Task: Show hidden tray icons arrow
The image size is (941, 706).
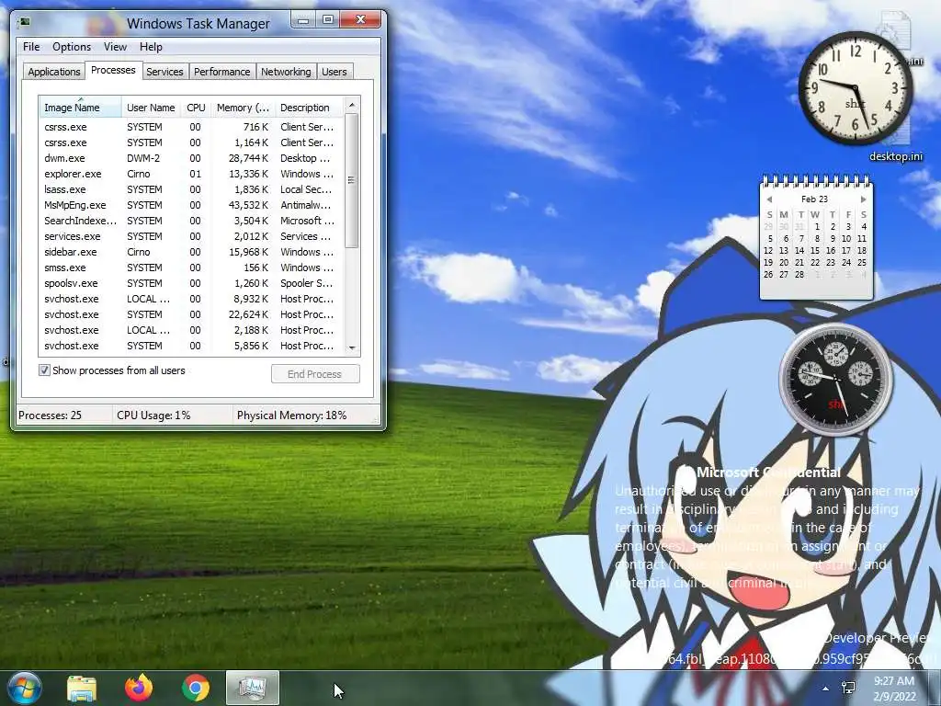Action: [x=826, y=689]
